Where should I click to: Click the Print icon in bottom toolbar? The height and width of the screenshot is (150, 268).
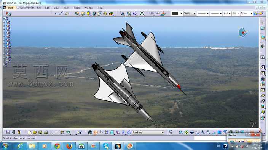[46, 133]
